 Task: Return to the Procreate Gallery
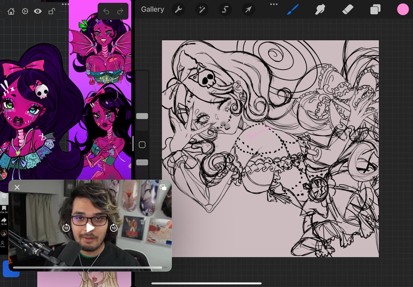pyautogui.click(x=152, y=9)
